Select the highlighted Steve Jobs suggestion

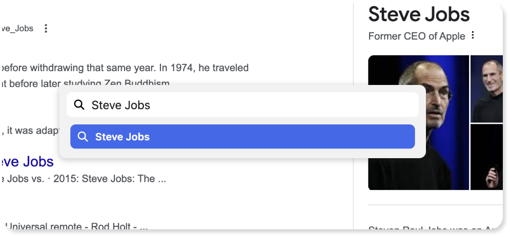pyautogui.click(x=242, y=137)
